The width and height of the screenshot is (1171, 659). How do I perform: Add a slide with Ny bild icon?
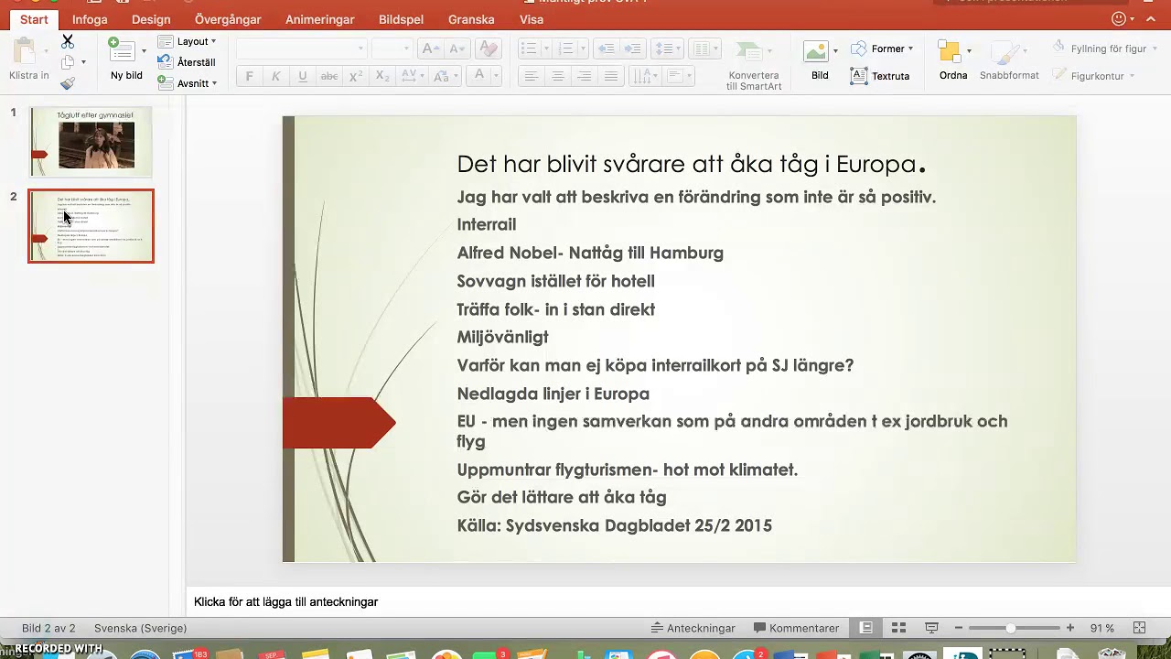point(122,50)
